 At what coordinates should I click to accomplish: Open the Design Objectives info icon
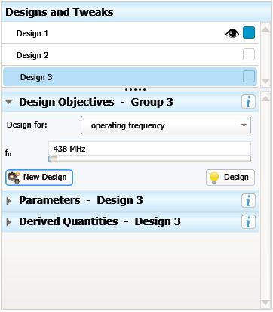click(248, 102)
